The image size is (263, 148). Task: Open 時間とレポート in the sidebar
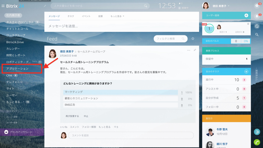16,55
